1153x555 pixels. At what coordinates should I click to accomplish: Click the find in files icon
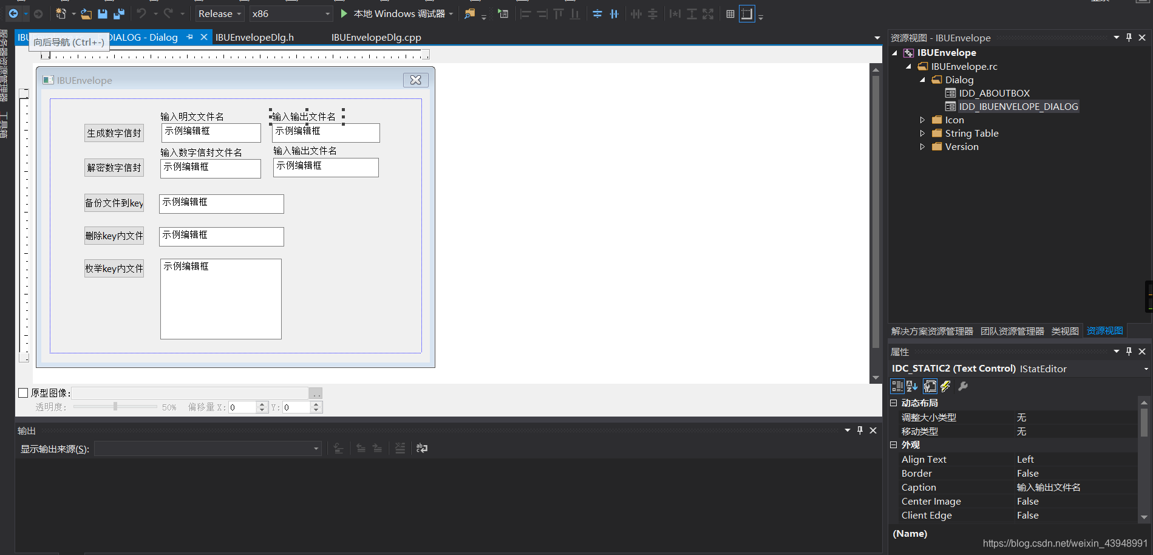pyautogui.click(x=469, y=13)
